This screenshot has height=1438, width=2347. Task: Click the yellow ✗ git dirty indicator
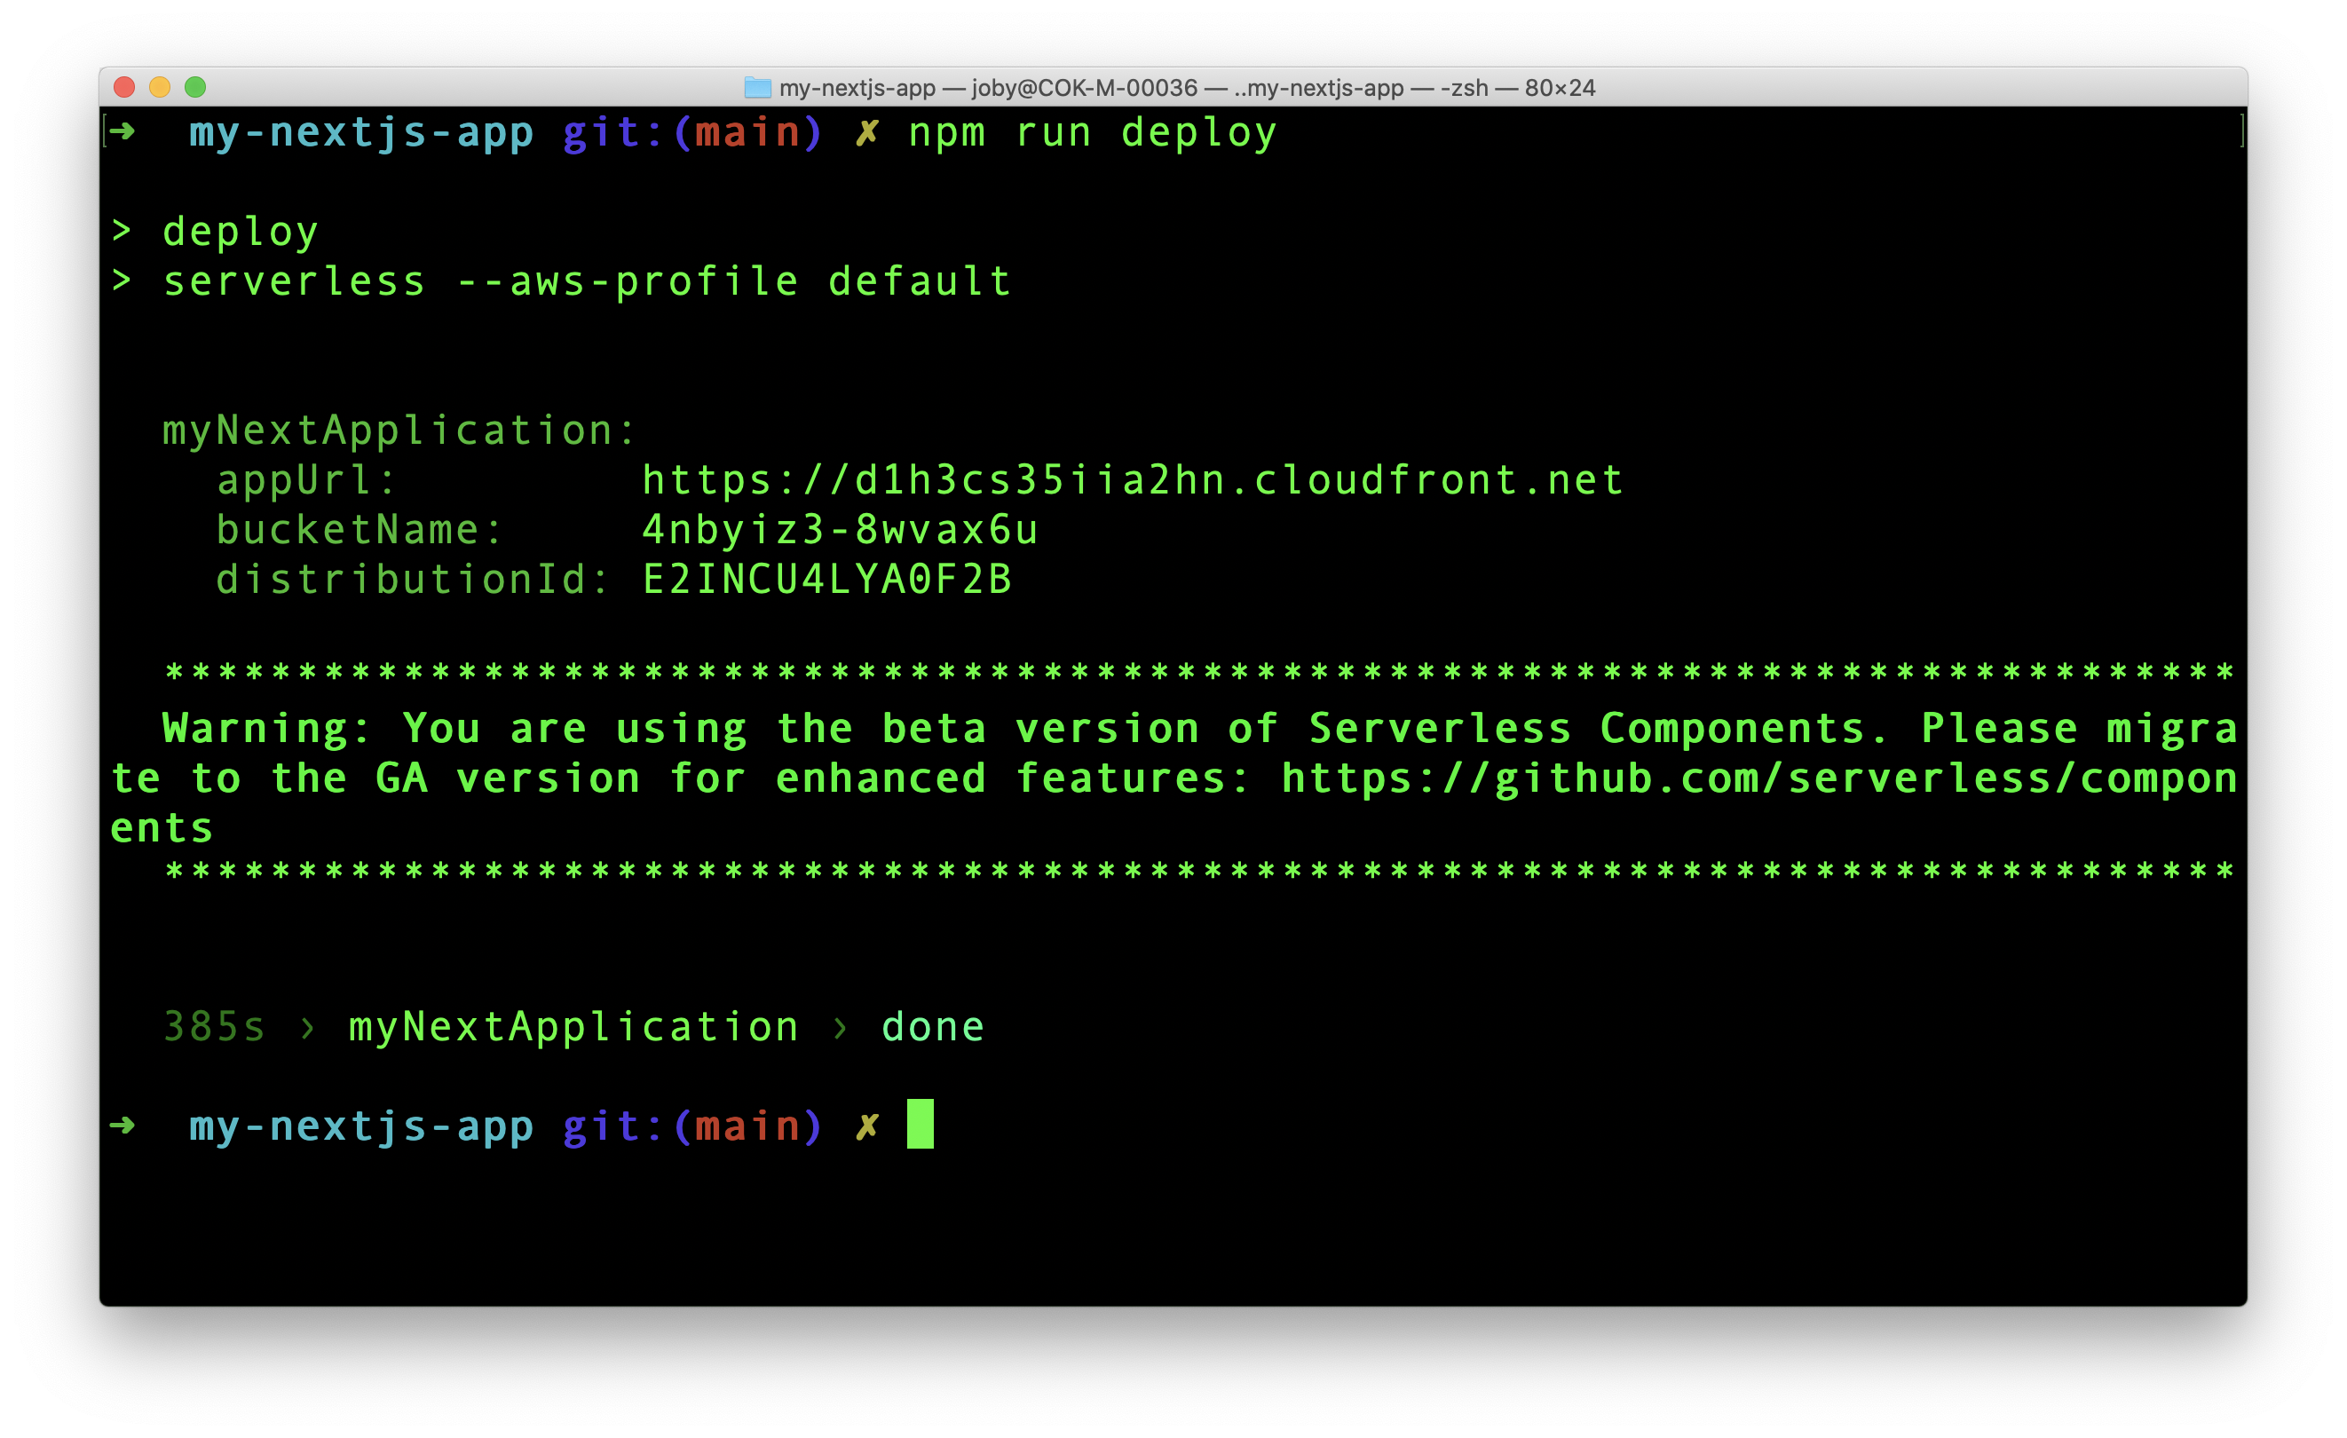coord(868,132)
